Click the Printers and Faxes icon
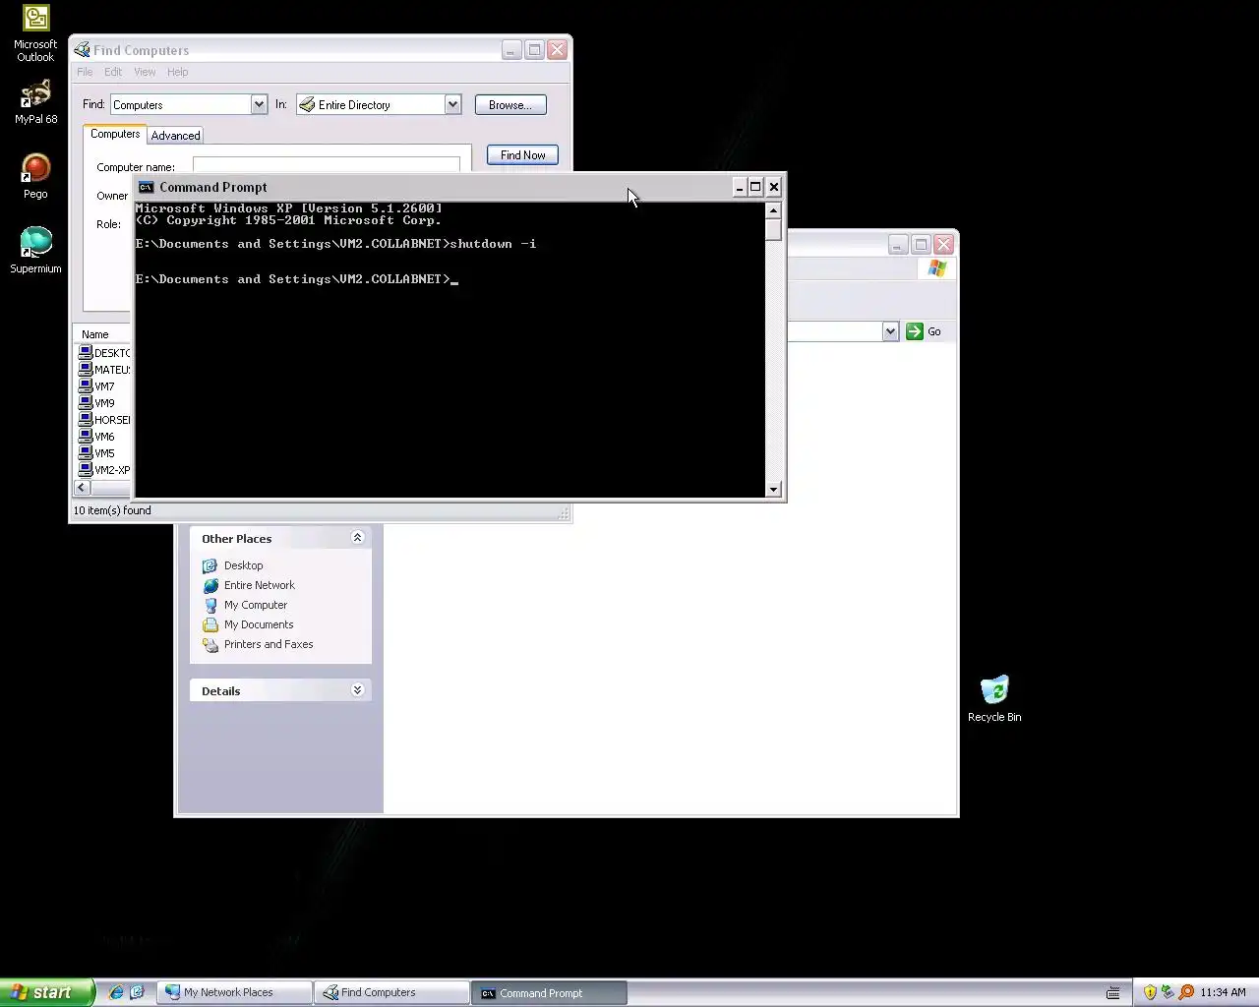 tap(210, 644)
